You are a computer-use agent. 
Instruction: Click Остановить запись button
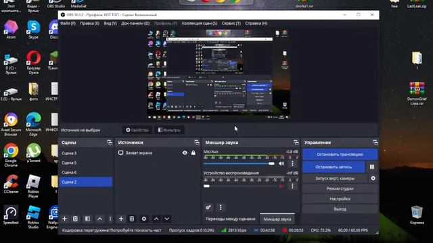pyautogui.click(x=334, y=167)
